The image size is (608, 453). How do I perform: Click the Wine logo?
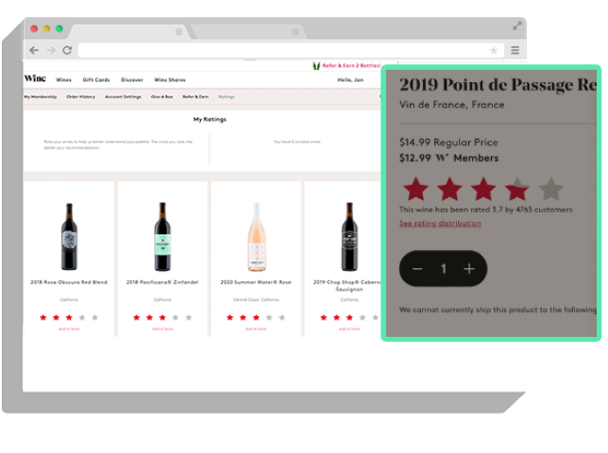coord(35,78)
